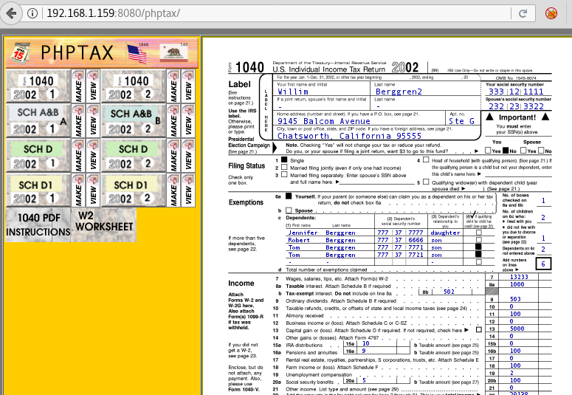The image size is (572, 395).
Task: Click MAKE next to SCH D1 form 2
Action: (x=173, y=190)
